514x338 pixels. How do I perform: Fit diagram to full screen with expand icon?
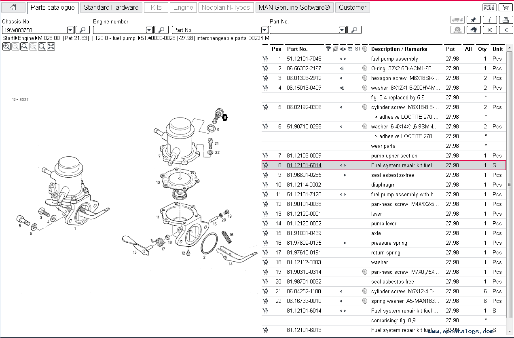(x=51, y=47)
